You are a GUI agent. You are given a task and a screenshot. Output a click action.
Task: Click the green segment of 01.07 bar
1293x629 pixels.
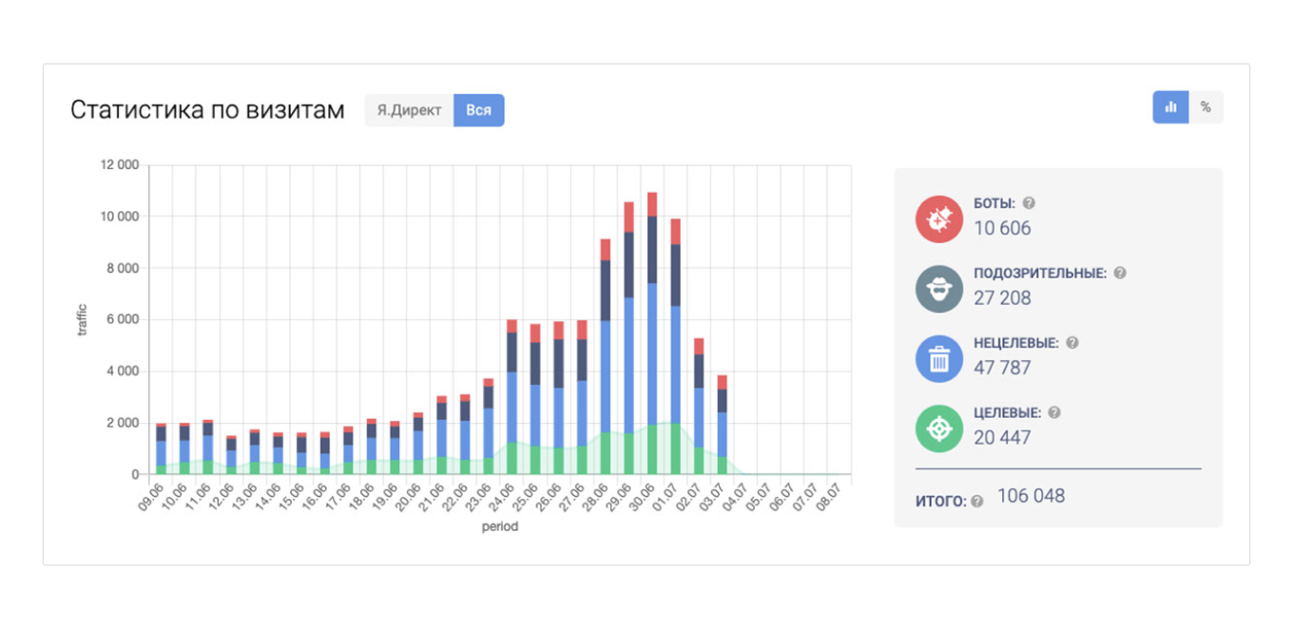[675, 448]
